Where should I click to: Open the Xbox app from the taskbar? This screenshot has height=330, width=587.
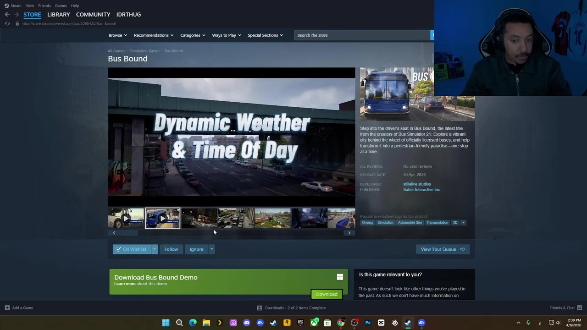click(314, 323)
